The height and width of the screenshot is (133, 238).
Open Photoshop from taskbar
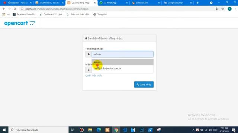click(x=142, y=130)
